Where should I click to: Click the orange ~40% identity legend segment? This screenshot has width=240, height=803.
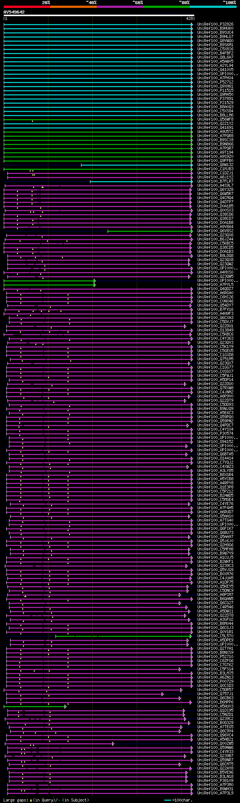point(73,6)
